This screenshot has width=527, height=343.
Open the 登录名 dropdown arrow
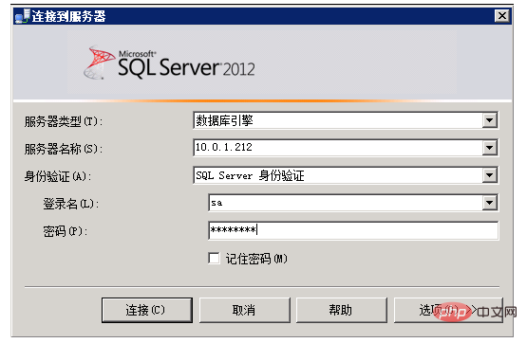pos(490,203)
